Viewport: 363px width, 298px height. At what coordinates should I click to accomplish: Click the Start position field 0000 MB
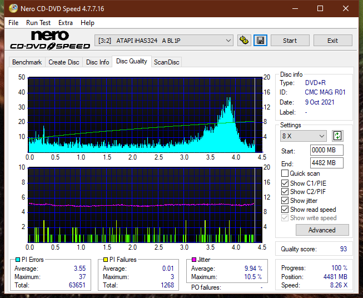[326, 150]
